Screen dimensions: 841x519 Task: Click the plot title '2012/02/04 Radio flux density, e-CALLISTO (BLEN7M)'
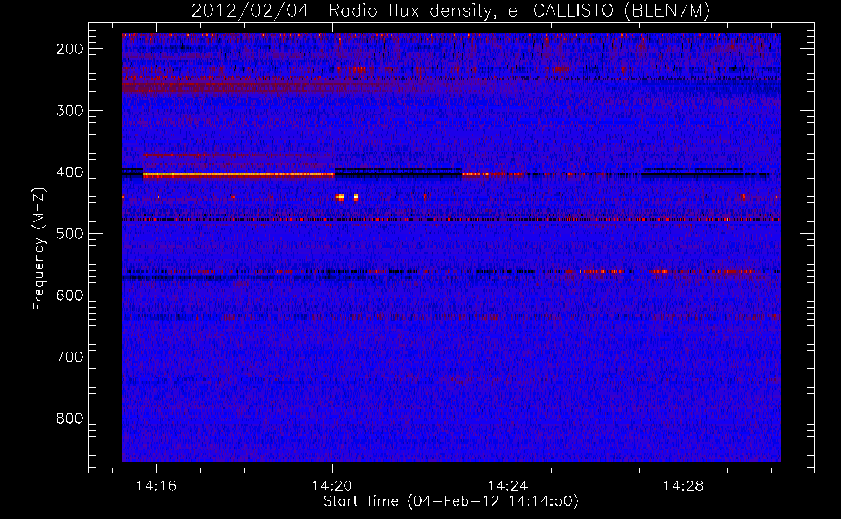coord(450,10)
